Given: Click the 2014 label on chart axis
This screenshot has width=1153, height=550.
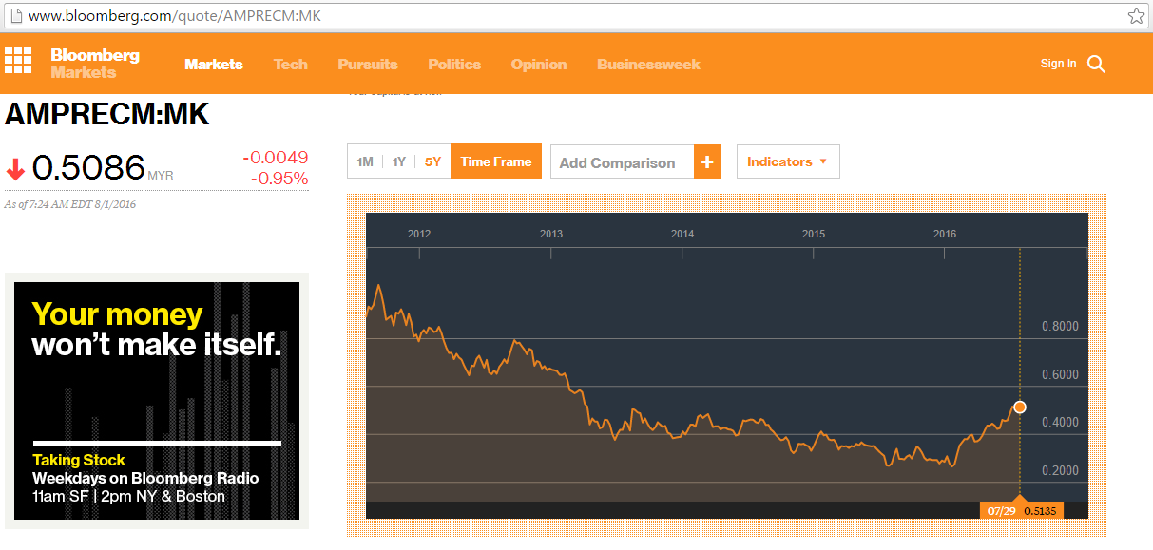Looking at the screenshot, I should [682, 234].
